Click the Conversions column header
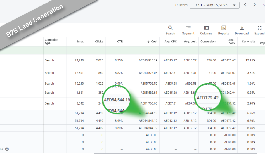The height and width of the screenshot is (154, 265). 208,42
